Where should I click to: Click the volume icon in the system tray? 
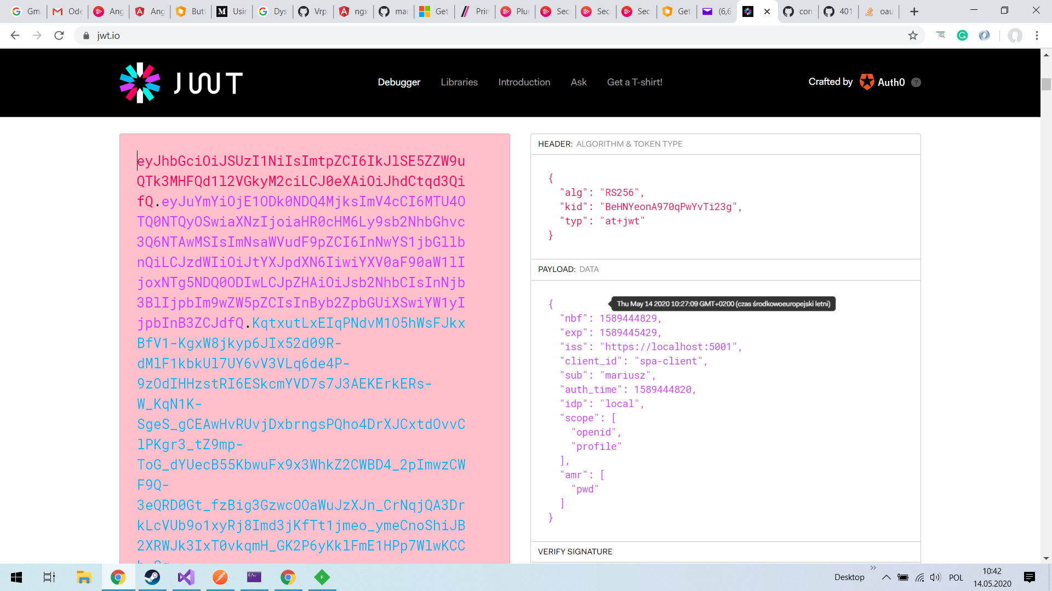click(935, 577)
